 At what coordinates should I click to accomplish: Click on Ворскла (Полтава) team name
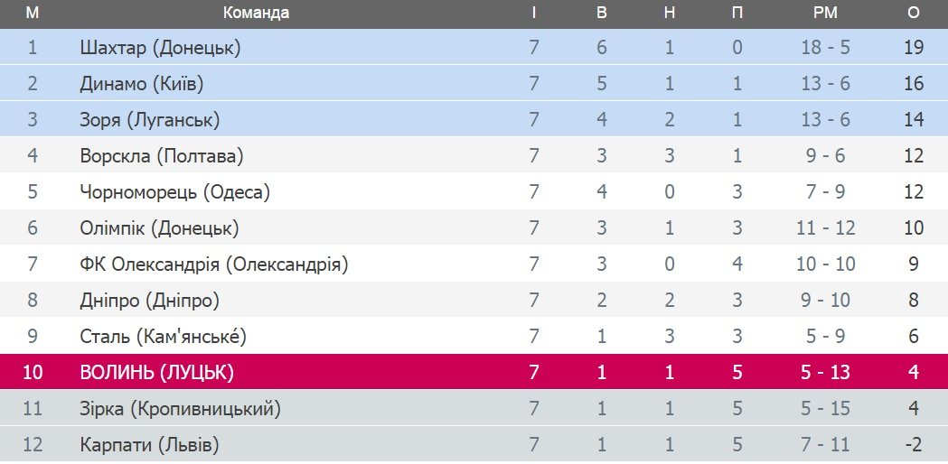point(162,156)
